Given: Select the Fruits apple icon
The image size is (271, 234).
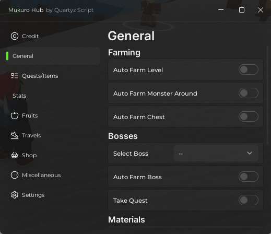Looking at the screenshot, I should point(15,115).
